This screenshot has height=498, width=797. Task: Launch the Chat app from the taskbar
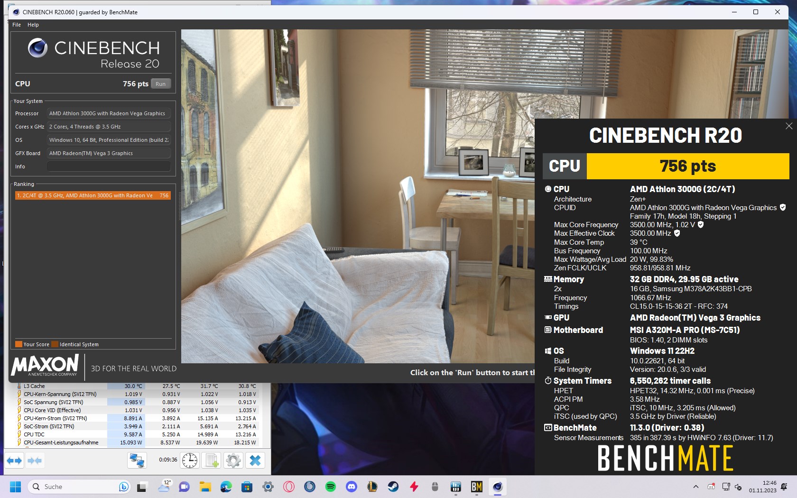coord(184,487)
